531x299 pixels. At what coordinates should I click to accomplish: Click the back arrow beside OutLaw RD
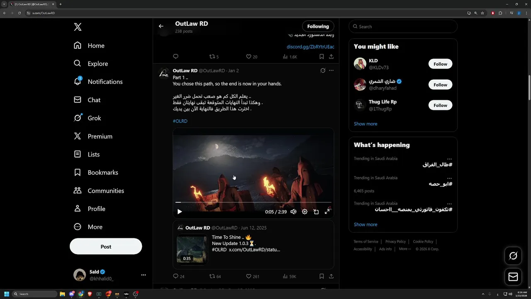click(161, 26)
